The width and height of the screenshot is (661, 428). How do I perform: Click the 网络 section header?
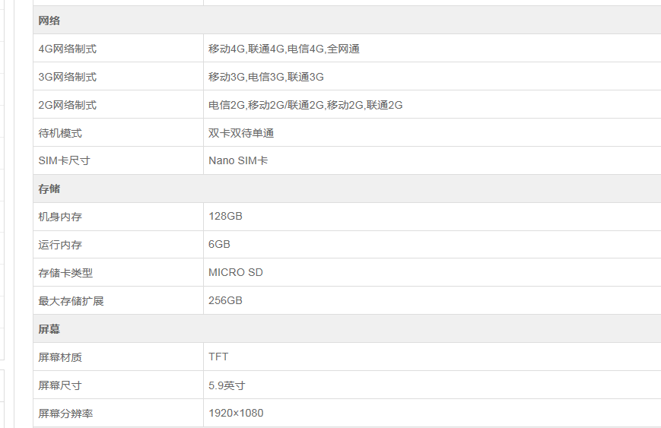(x=49, y=21)
